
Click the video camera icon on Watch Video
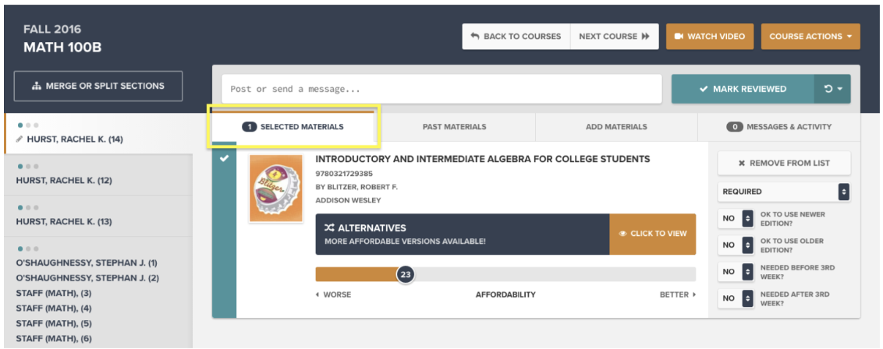click(679, 36)
